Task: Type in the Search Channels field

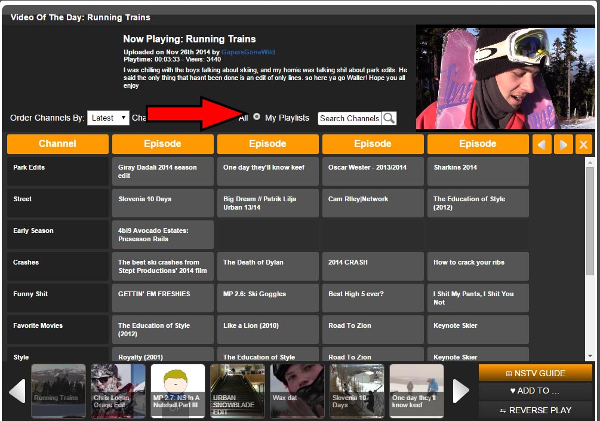Action: (x=349, y=118)
